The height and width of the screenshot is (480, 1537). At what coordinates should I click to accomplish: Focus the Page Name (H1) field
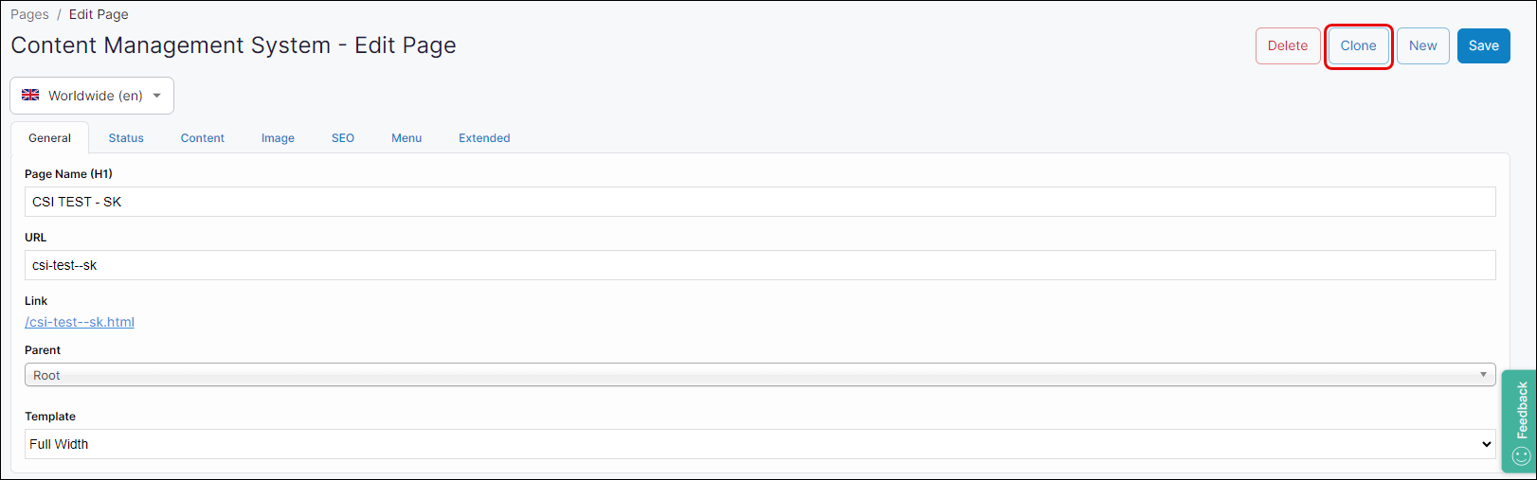click(x=759, y=202)
